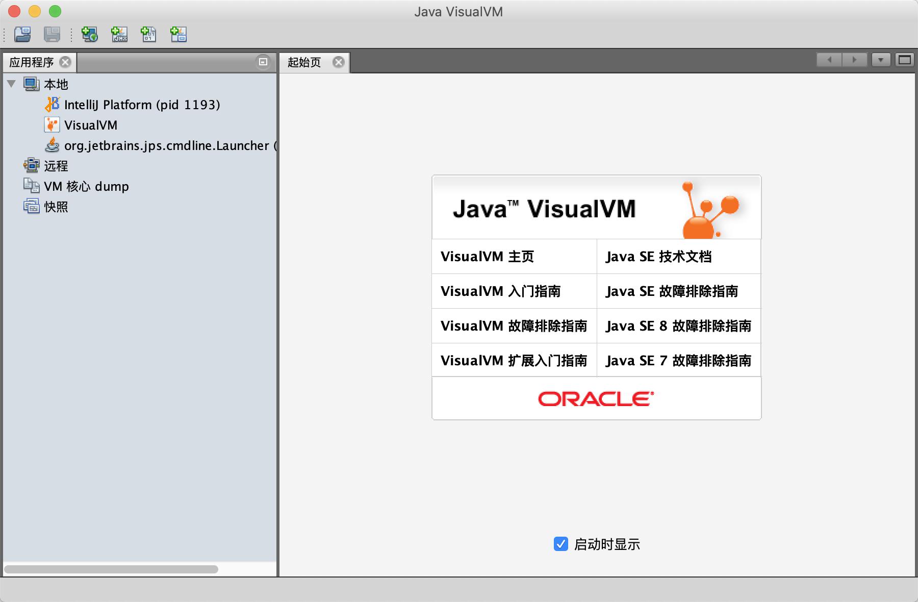Click the Load file toolbar icon

coord(22,34)
